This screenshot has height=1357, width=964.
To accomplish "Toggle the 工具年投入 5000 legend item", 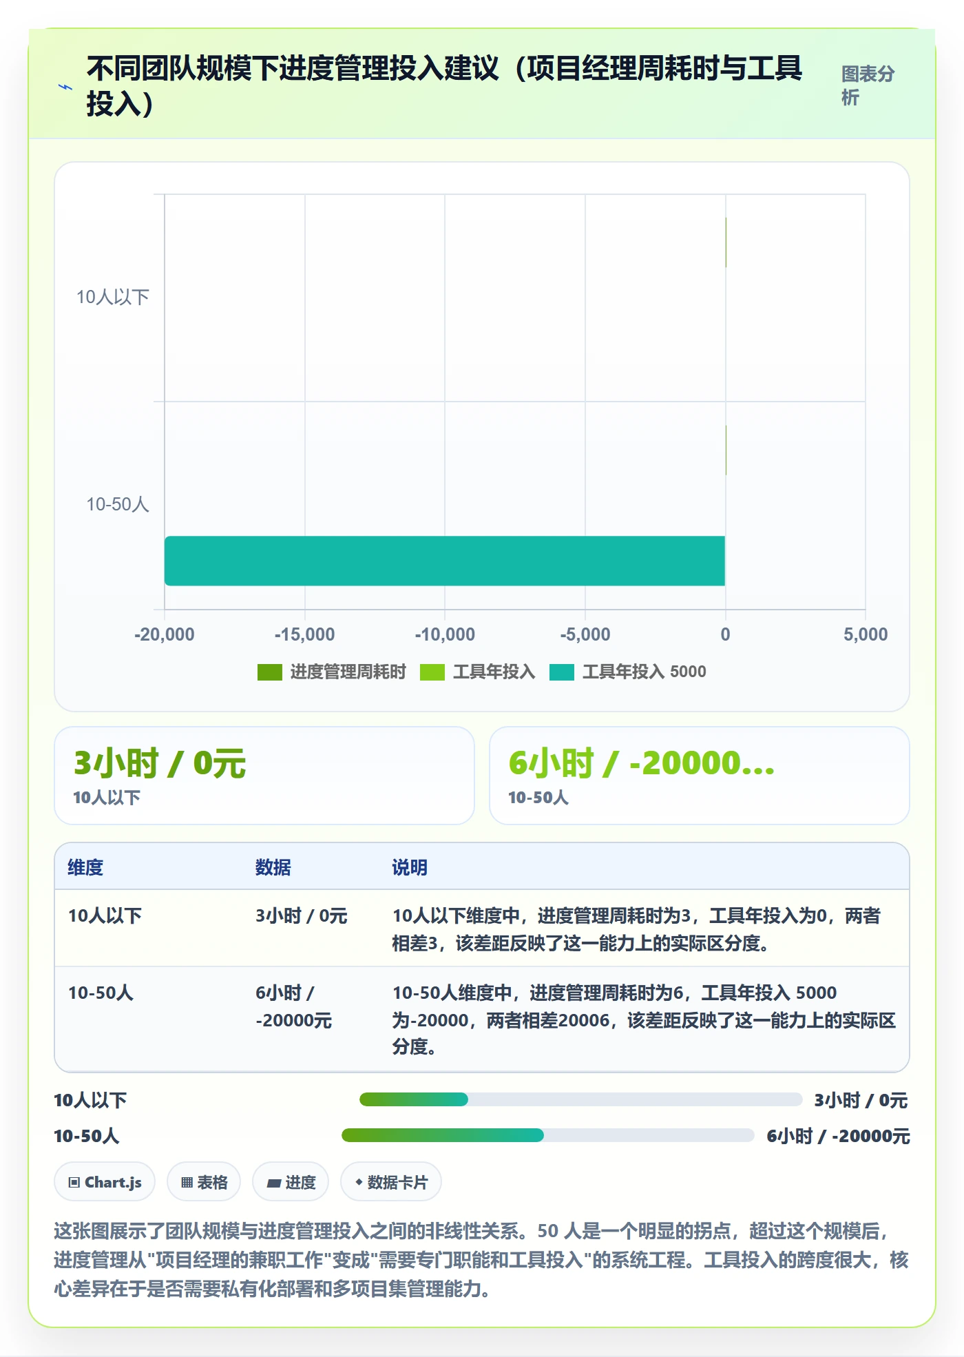I will (628, 672).
